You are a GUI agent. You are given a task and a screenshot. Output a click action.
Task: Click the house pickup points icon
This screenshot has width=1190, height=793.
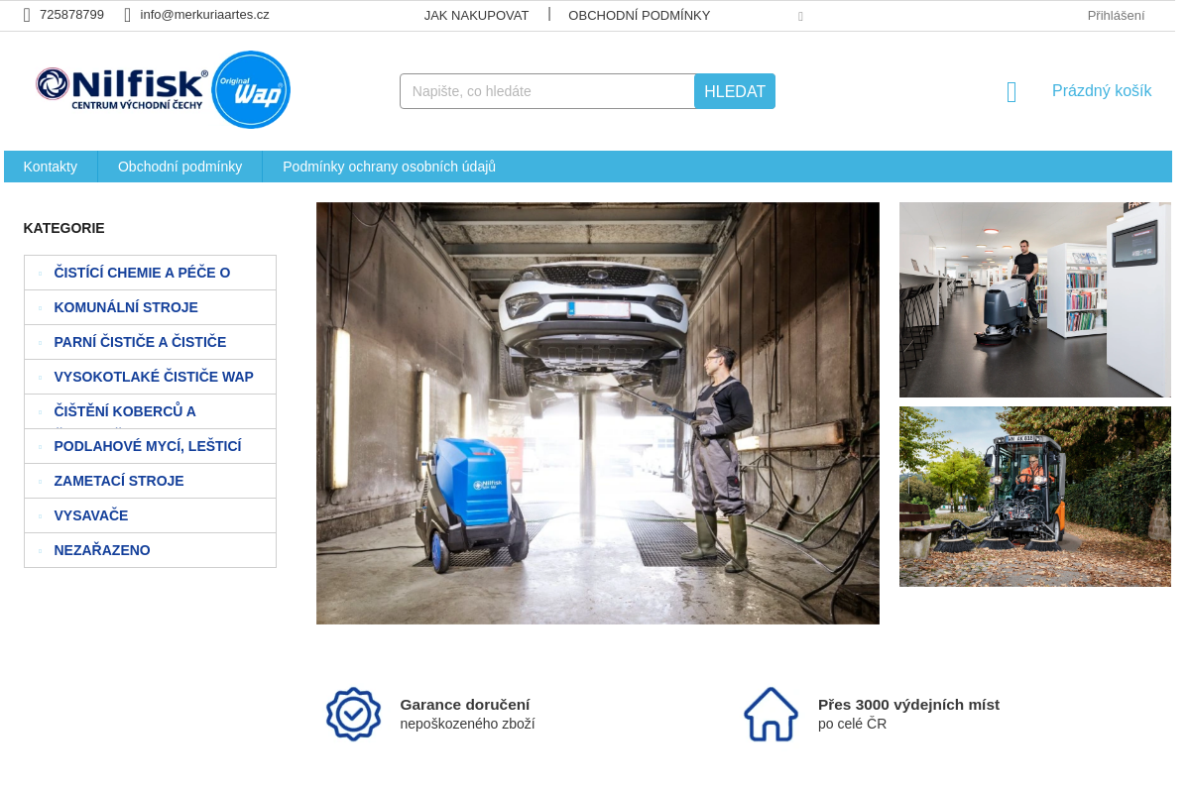(771, 714)
